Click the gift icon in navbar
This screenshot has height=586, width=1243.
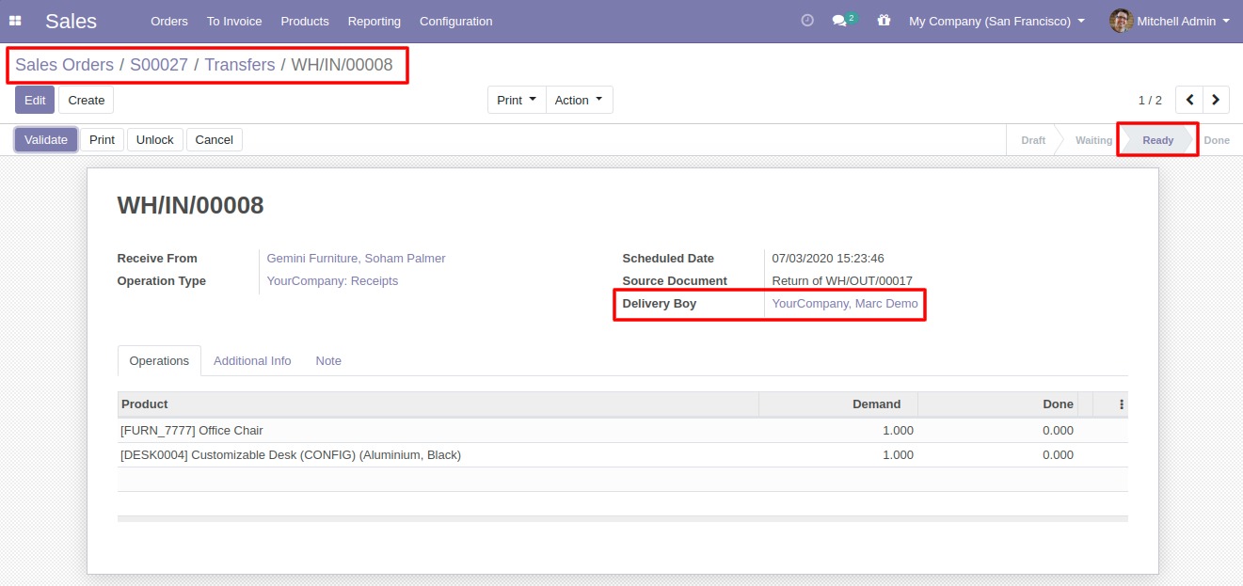coord(883,21)
